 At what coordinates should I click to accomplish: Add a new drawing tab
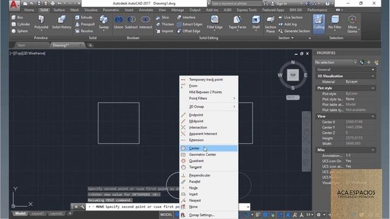coord(90,45)
